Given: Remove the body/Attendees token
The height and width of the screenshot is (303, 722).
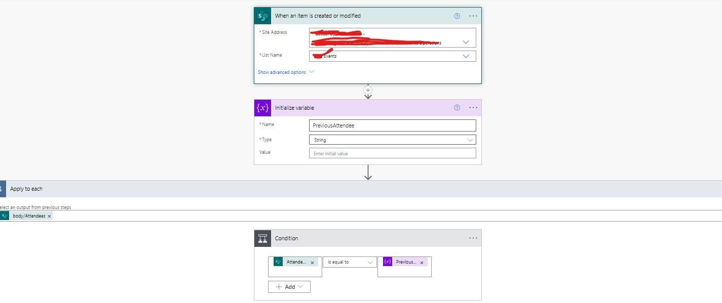Looking at the screenshot, I should coord(49,216).
